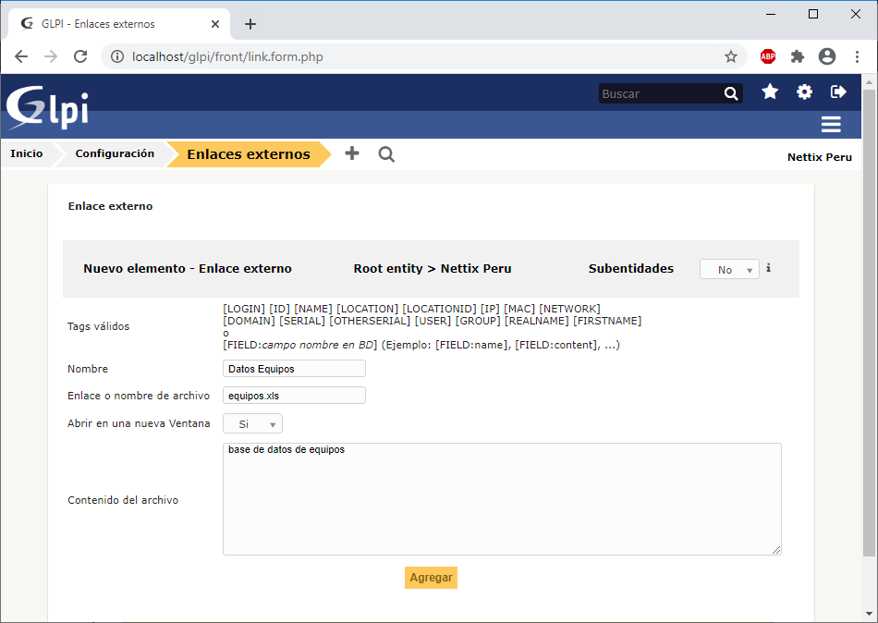Screen dimensions: 878x623
Task: Open the AdBlock Plus extension icon
Action: click(767, 56)
